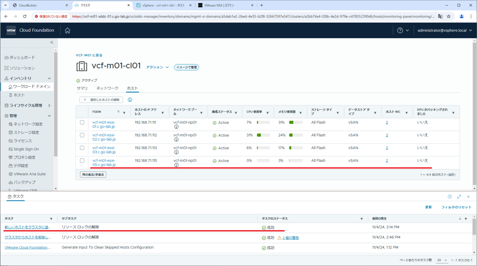Open ソリューション in sidebar
The height and width of the screenshot is (266, 477).
point(22,68)
